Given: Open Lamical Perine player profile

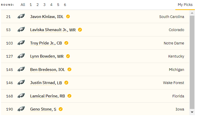Looking at the screenshot, I should pyautogui.click(x=44, y=96).
